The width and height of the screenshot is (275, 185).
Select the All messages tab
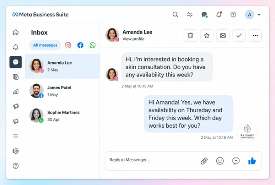pyautogui.click(x=45, y=45)
